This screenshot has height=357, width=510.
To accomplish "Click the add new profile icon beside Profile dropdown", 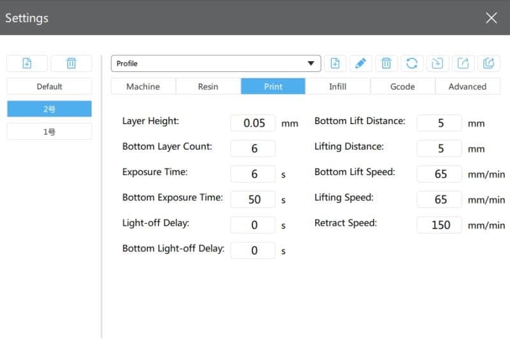I will pos(335,63).
